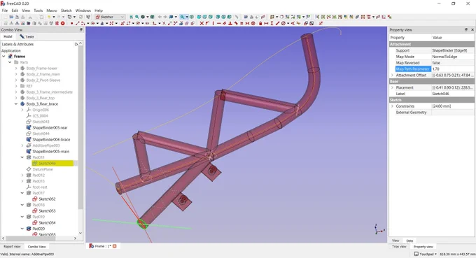Open the File menu
Screen dimensions: 476x258
pos(5,10)
